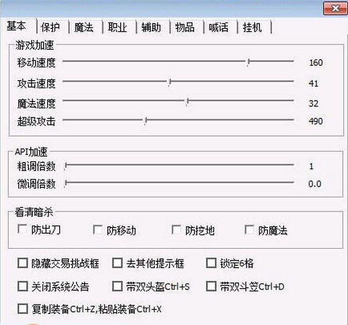Switch to the 职业 tab

tap(117, 27)
